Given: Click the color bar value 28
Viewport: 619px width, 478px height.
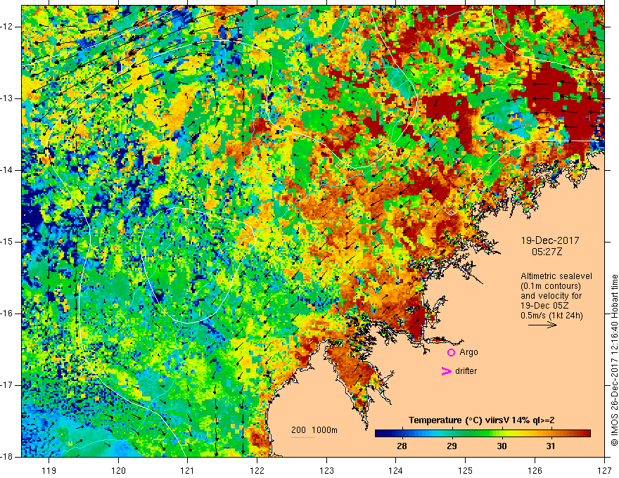Looking at the screenshot, I should coord(402,446).
